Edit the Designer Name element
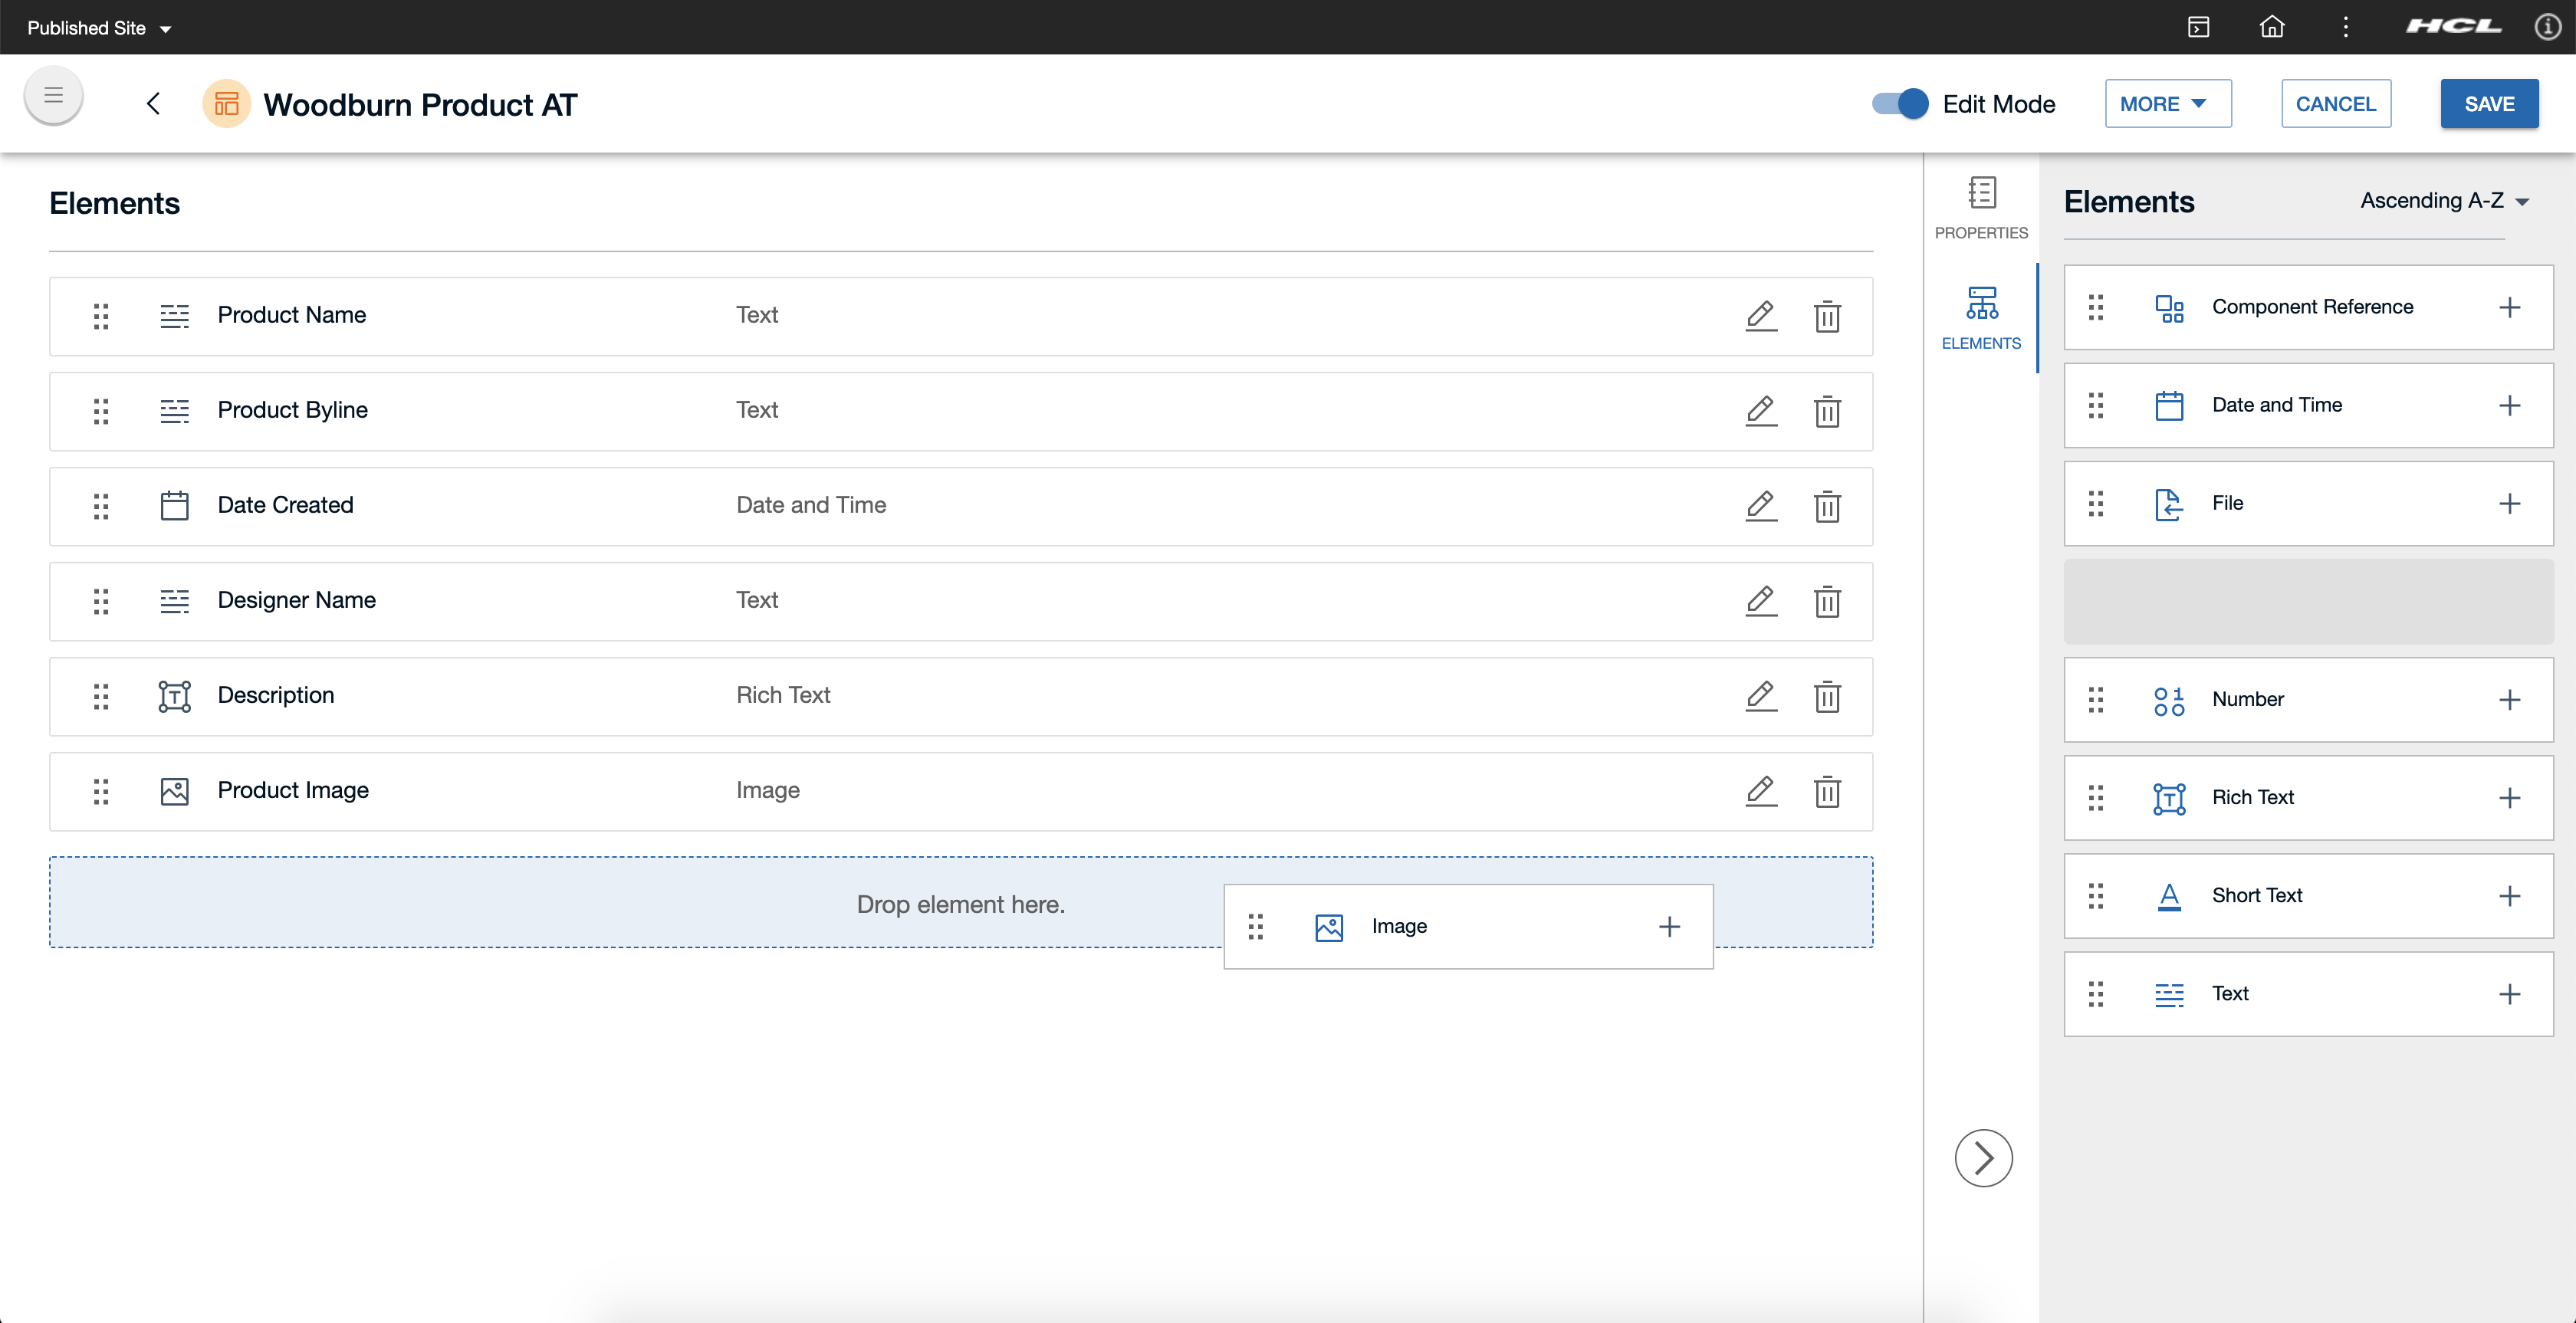 (x=1761, y=601)
